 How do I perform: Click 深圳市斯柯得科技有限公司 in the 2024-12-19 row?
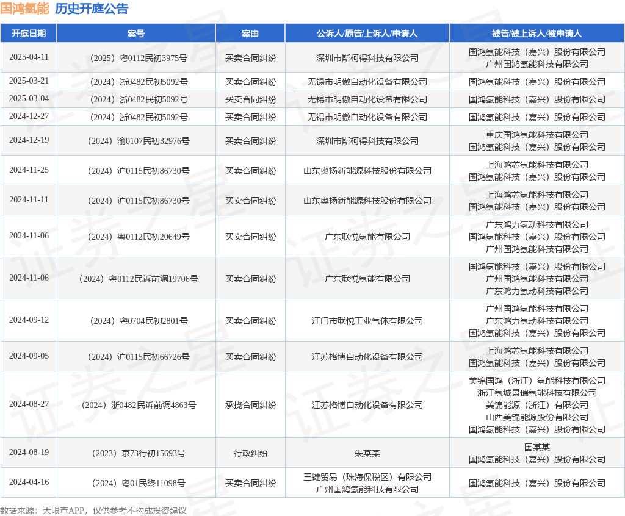367,141
